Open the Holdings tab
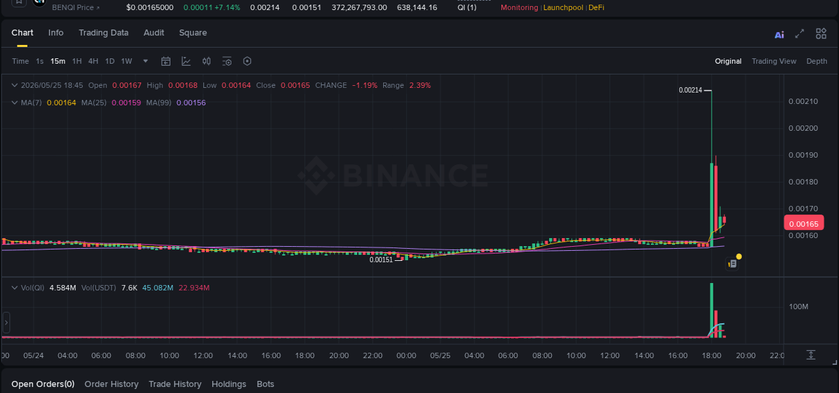This screenshot has width=839, height=393. [229, 384]
